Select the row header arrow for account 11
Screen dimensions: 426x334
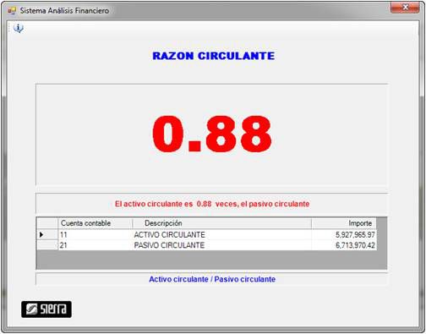pos(47,234)
